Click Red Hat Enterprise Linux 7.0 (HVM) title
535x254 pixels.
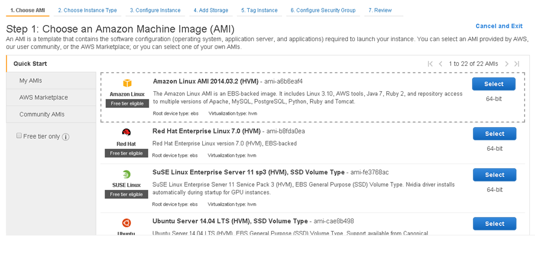tap(206, 131)
